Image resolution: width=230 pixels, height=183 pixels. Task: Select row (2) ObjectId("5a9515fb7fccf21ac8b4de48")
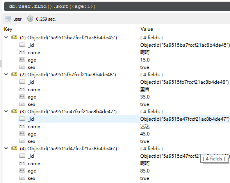tap(68, 75)
